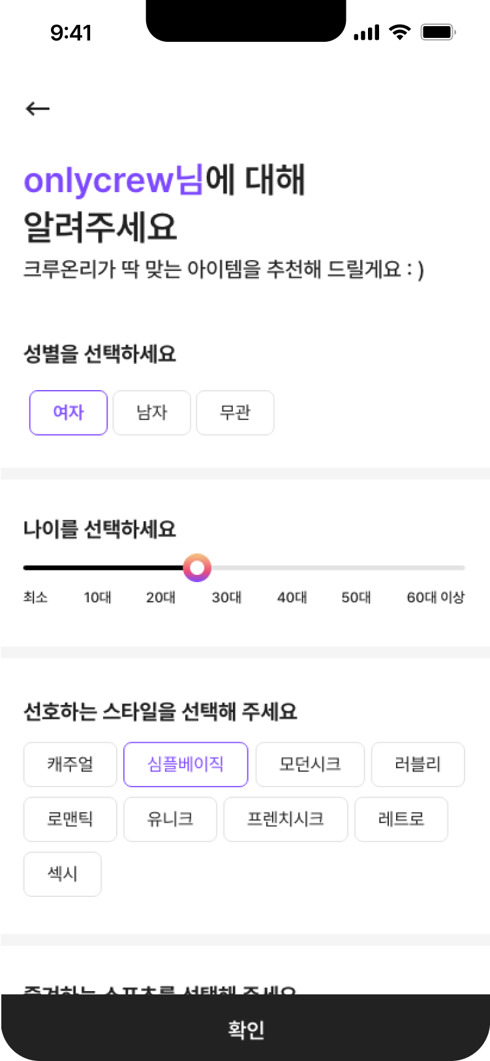The image size is (490, 1061).
Task: Choose the 레트로 style chip
Action: (401, 819)
